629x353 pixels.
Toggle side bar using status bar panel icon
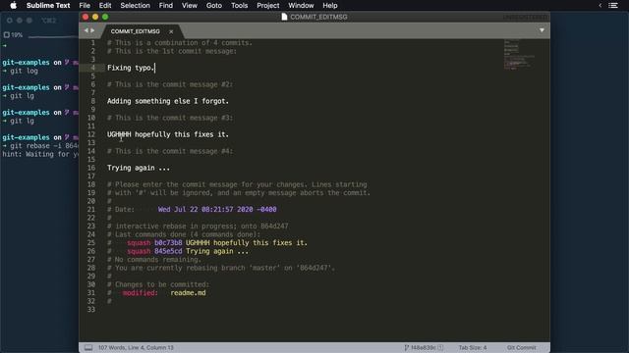coord(88,347)
